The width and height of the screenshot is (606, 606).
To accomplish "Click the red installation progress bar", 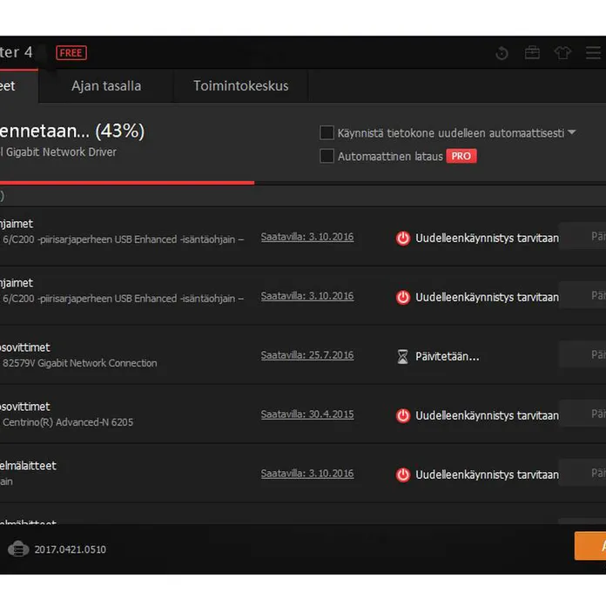I will 126,182.
